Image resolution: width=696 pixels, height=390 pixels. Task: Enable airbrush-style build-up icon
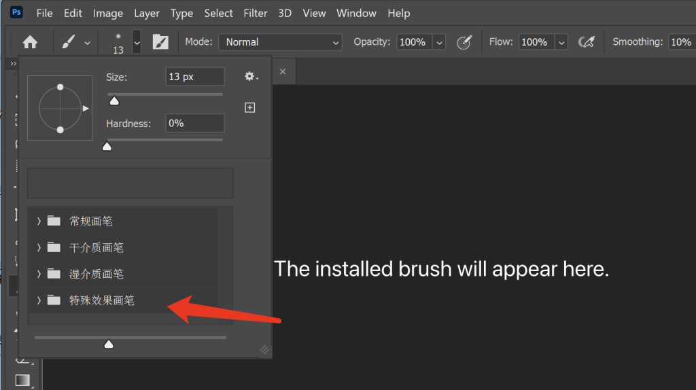pos(587,42)
